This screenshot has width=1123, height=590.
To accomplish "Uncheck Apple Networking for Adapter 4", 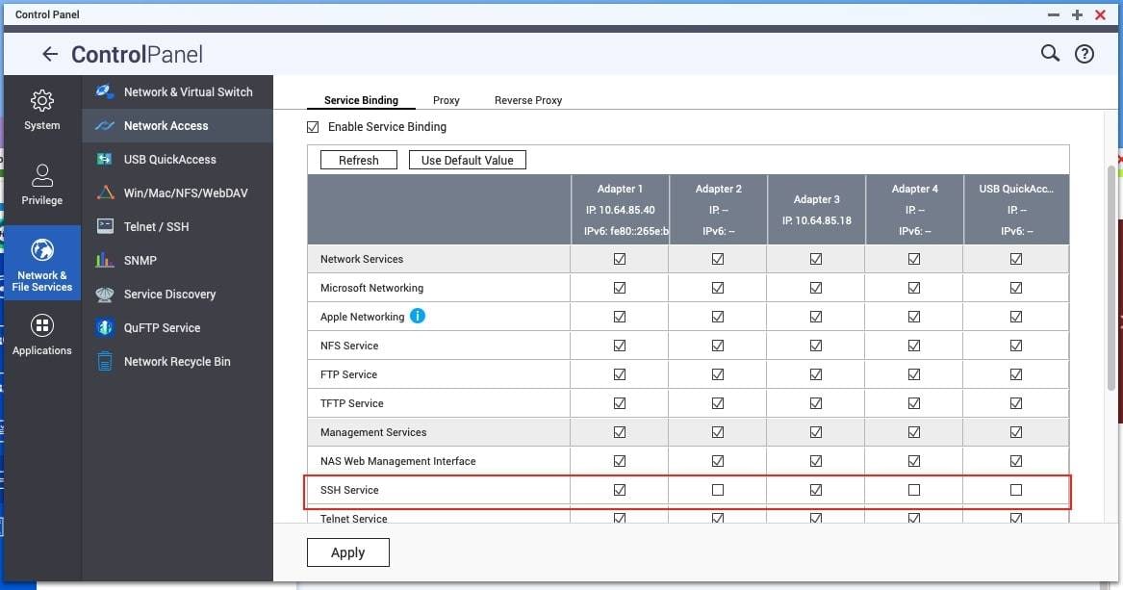I will tap(914, 317).
